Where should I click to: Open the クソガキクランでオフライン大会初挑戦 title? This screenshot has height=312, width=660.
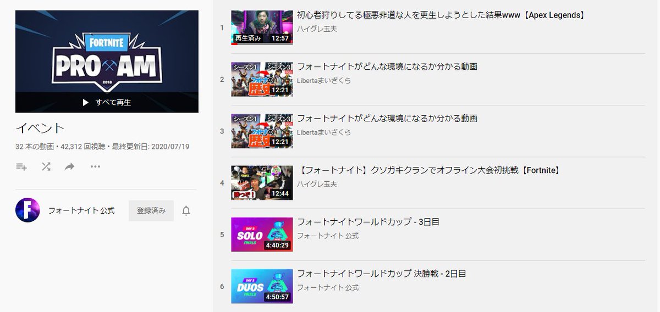click(x=430, y=170)
